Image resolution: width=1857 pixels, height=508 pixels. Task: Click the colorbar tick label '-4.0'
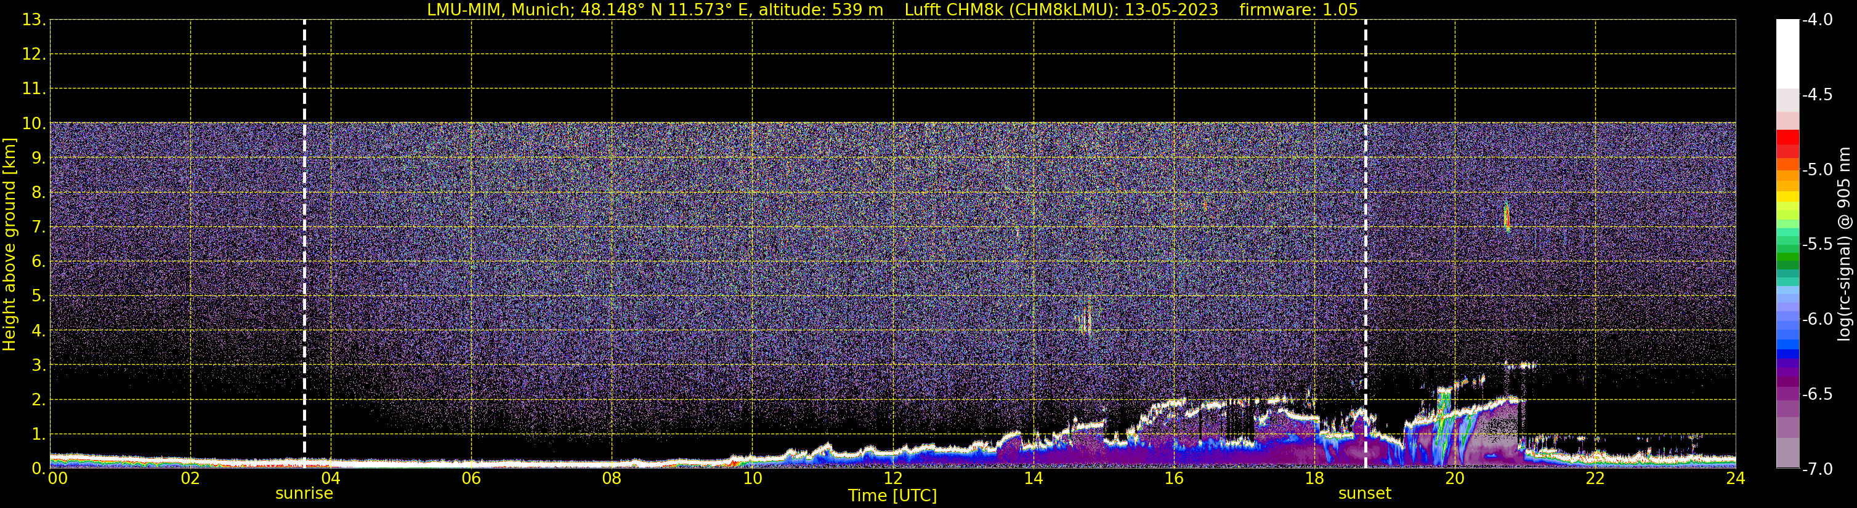[x=1818, y=20]
